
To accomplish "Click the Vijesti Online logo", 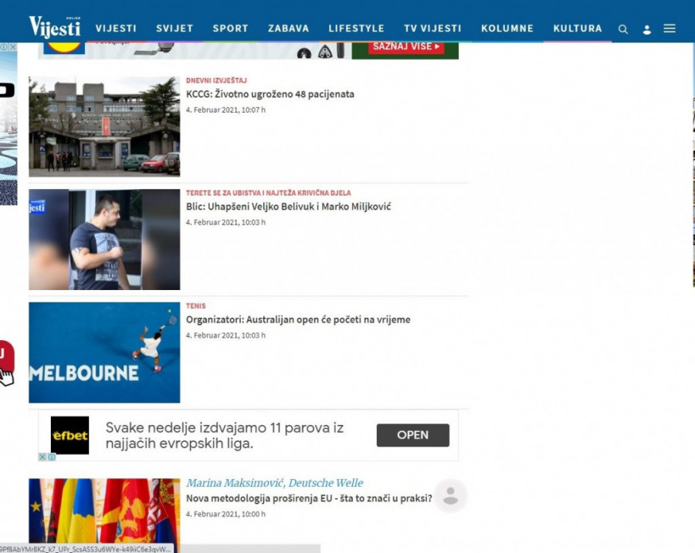I will (x=55, y=27).
